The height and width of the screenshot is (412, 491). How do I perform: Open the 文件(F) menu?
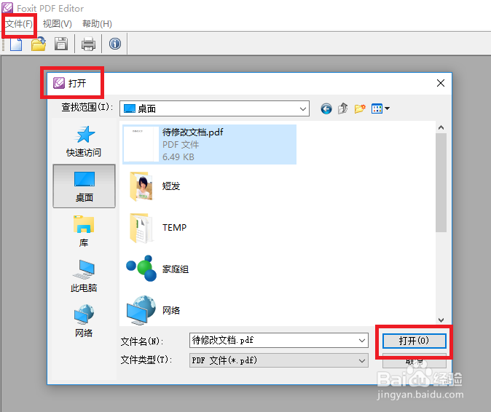coord(19,24)
